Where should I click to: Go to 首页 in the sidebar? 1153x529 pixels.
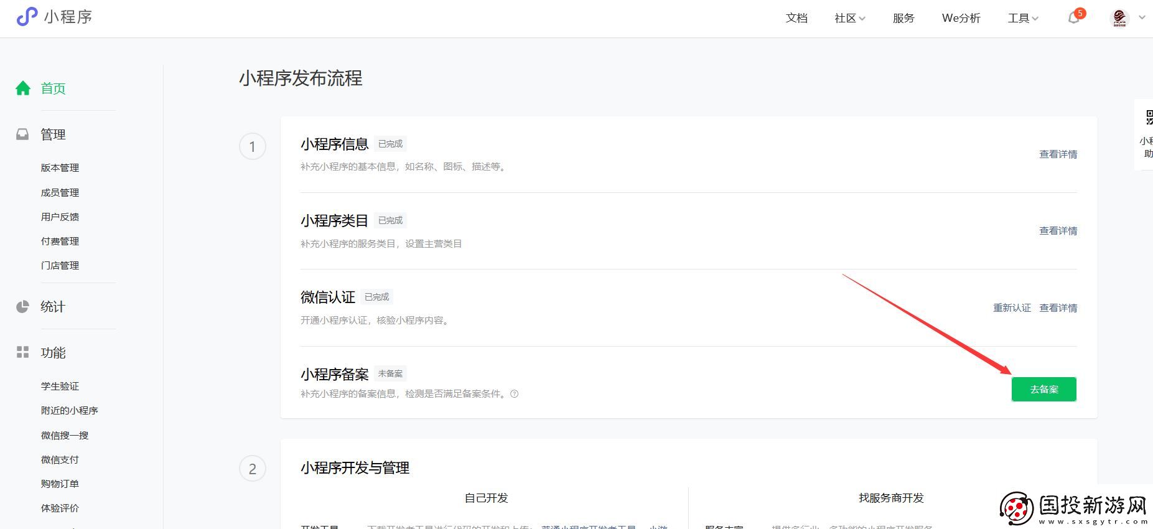pos(53,88)
